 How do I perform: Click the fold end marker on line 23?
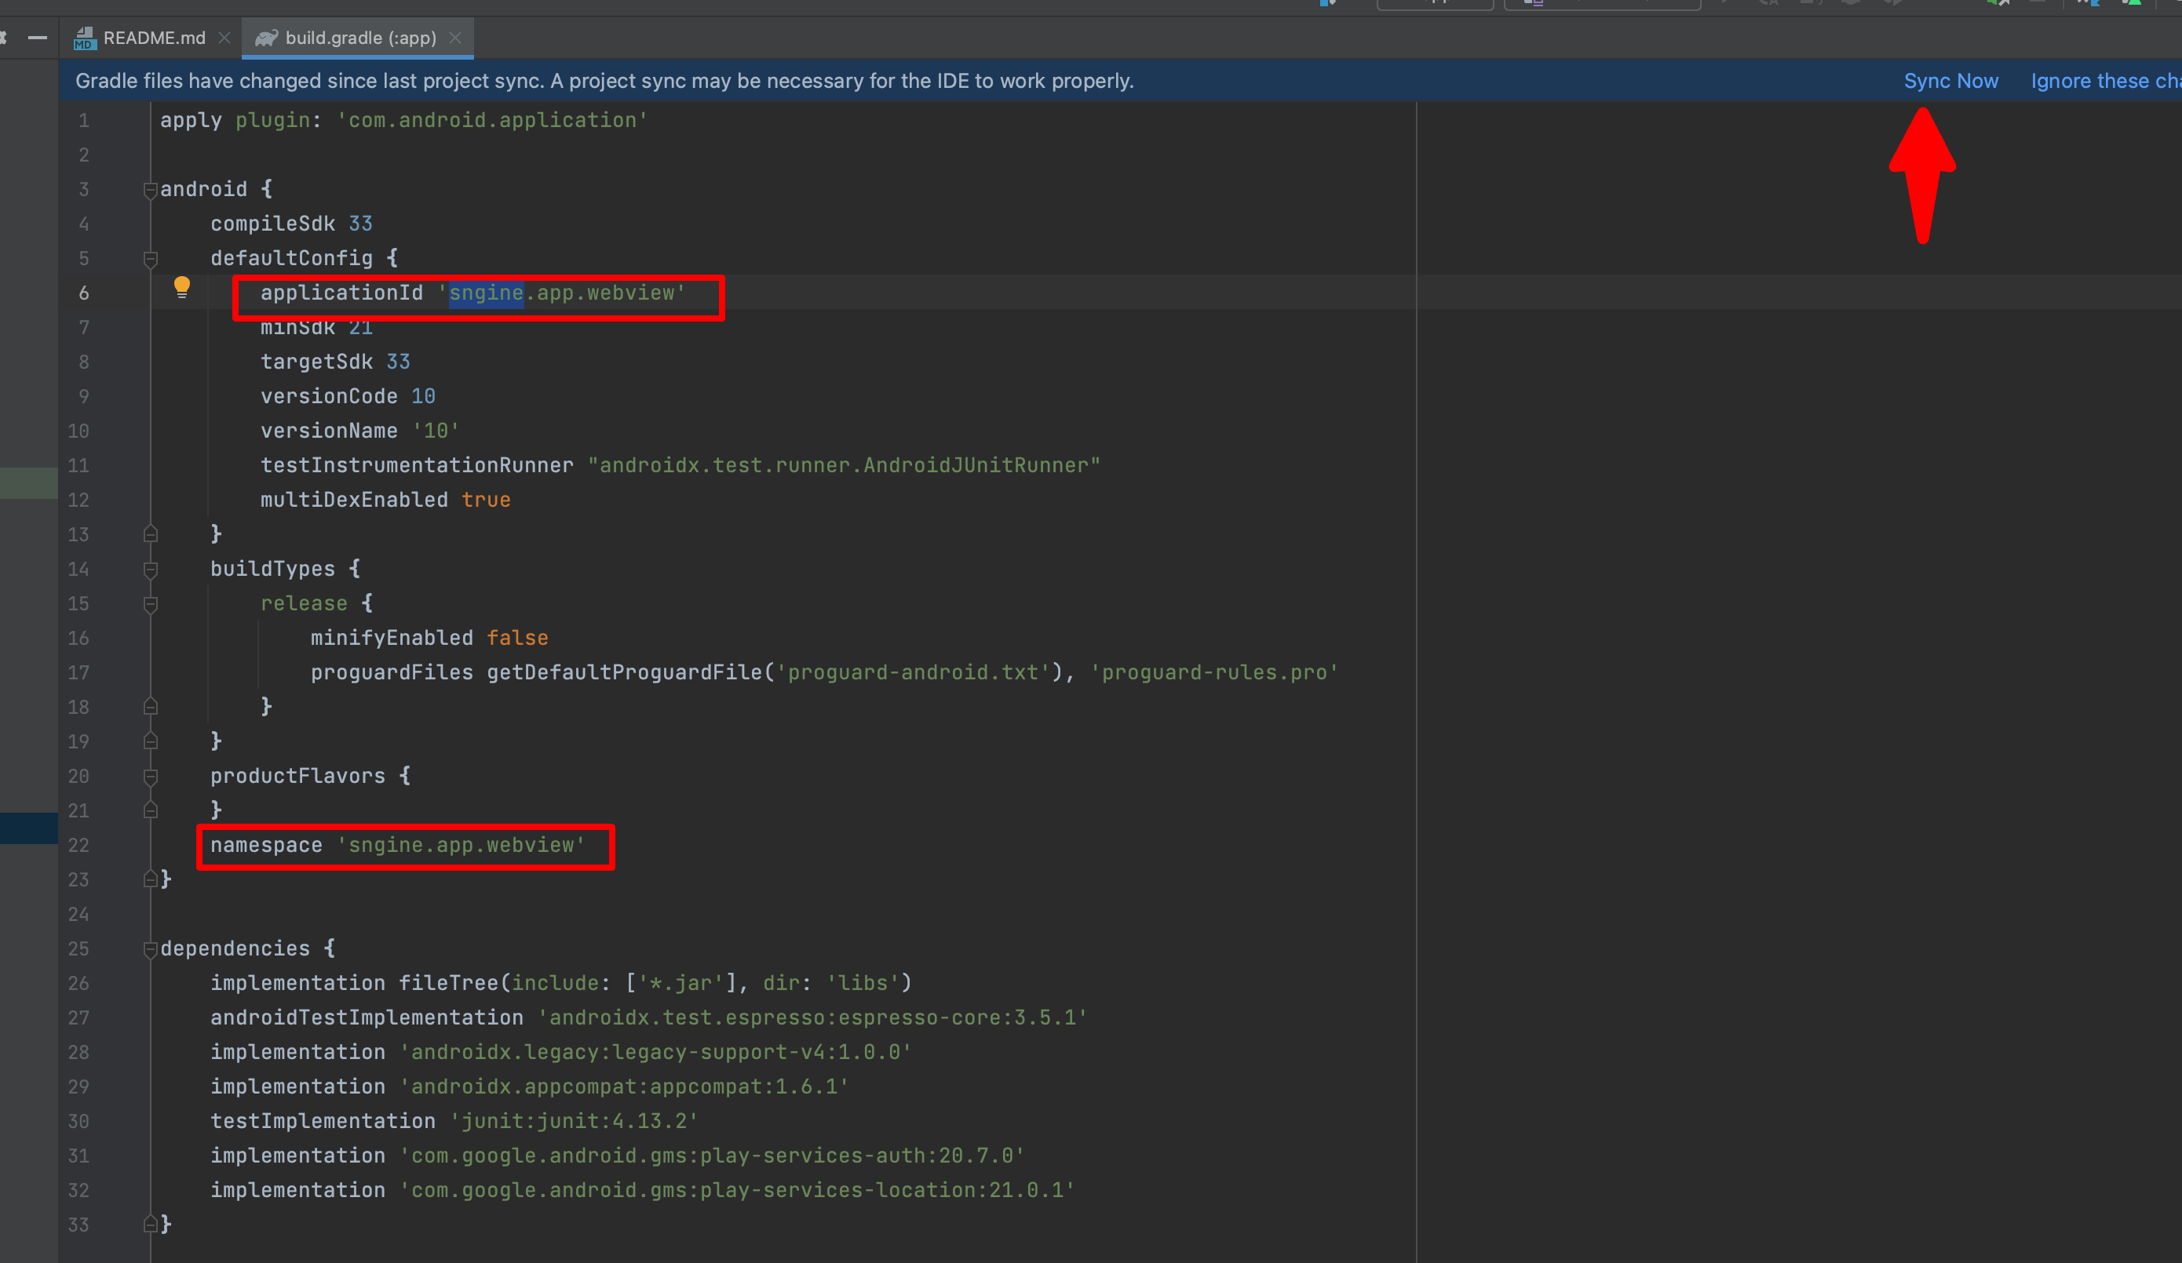150,879
